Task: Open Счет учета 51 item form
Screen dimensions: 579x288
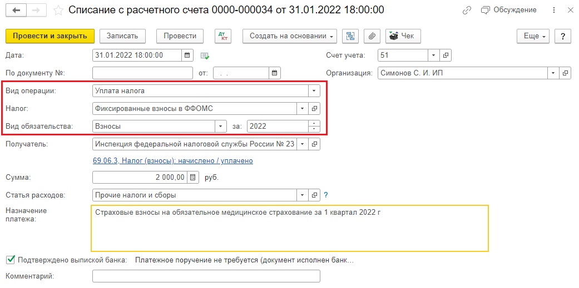Action: pyautogui.click(x=446, y=55)
